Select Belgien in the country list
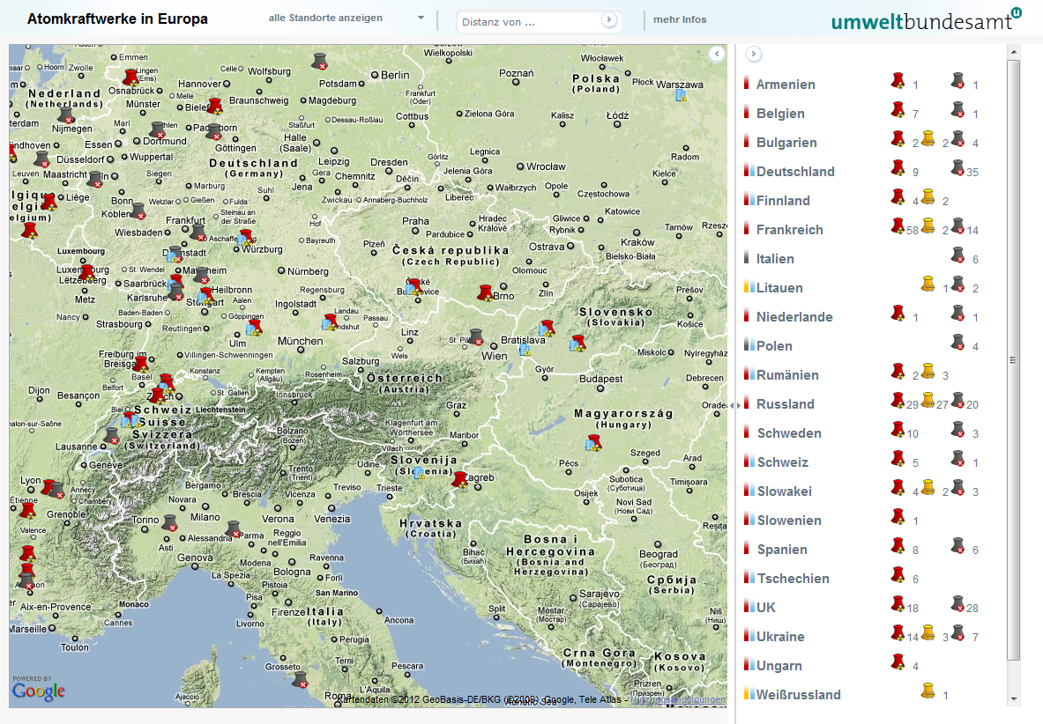This screenshot has height=724, width=1043. (780, 114)
